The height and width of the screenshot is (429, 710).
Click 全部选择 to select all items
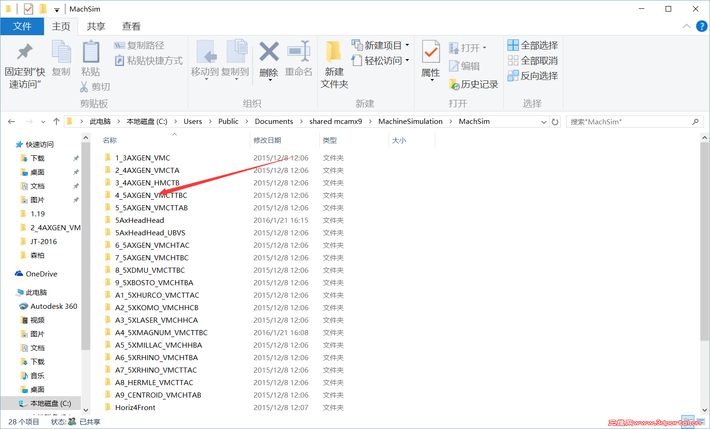pos(533,45)
